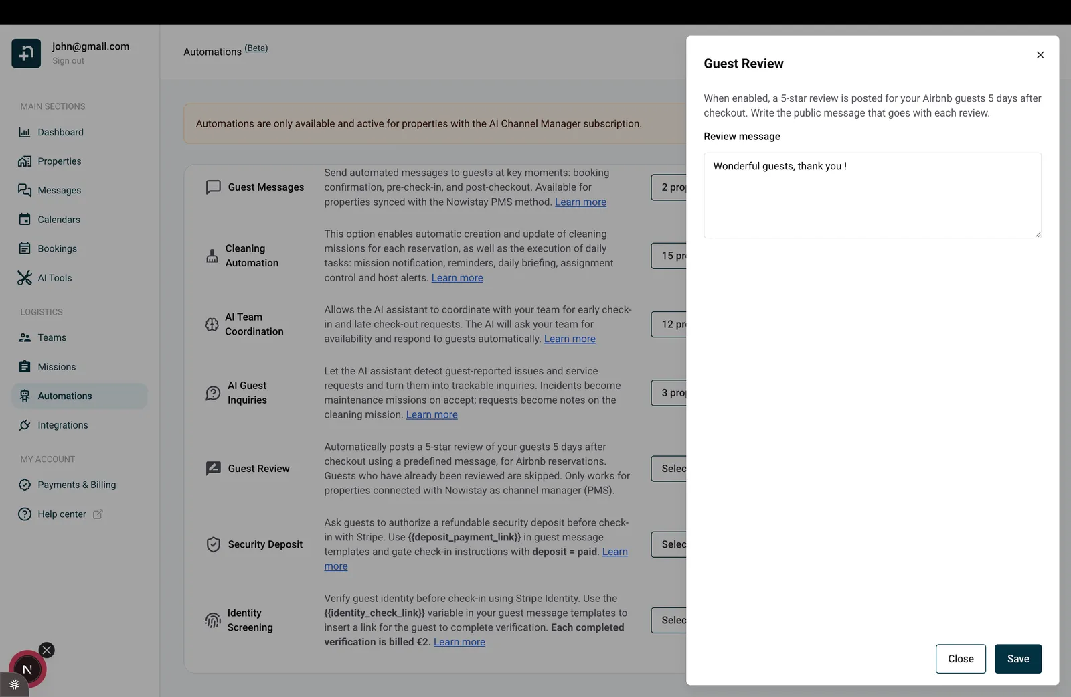The image size is (1071, 697).
Task: Click the Guest Messages chat icon
Action: click(213, 187)
